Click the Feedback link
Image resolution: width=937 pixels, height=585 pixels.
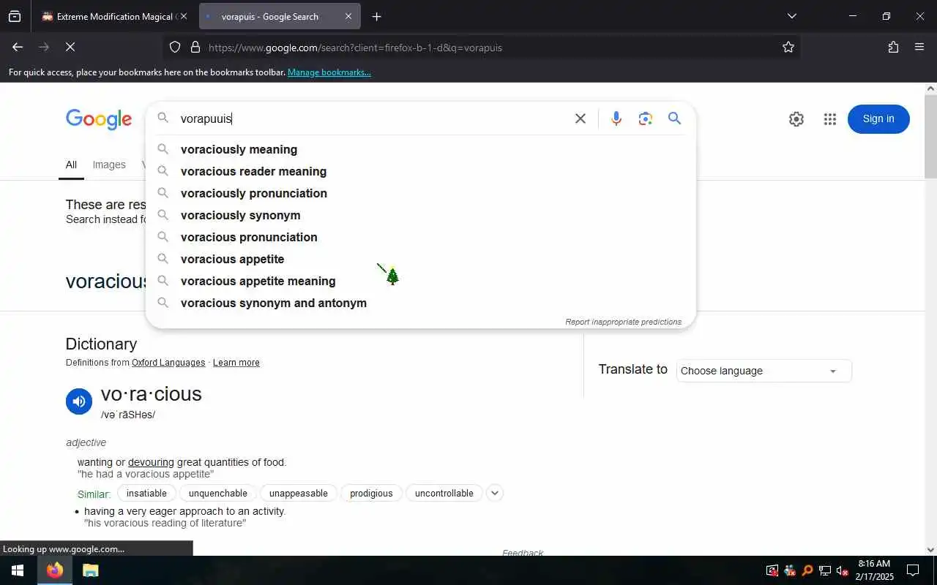pos(523,553)
